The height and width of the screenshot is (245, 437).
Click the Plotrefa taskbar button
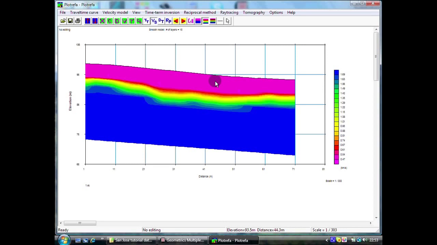point(234,240)
